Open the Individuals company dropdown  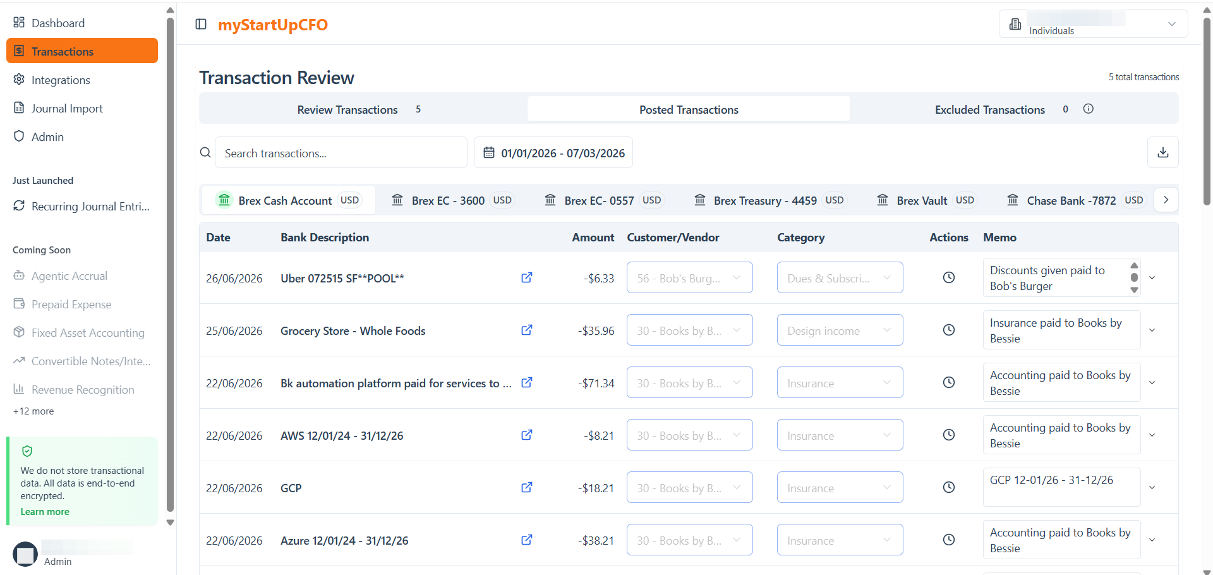[1093, 24]
